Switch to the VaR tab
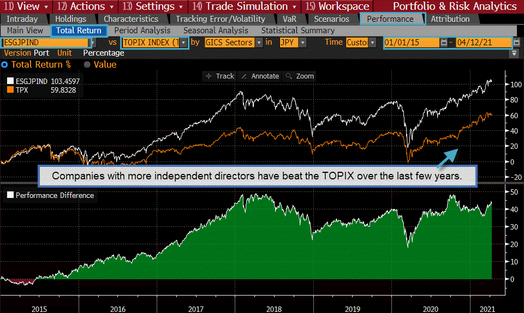Screen dimensions: 524x313 click(289, 19)
